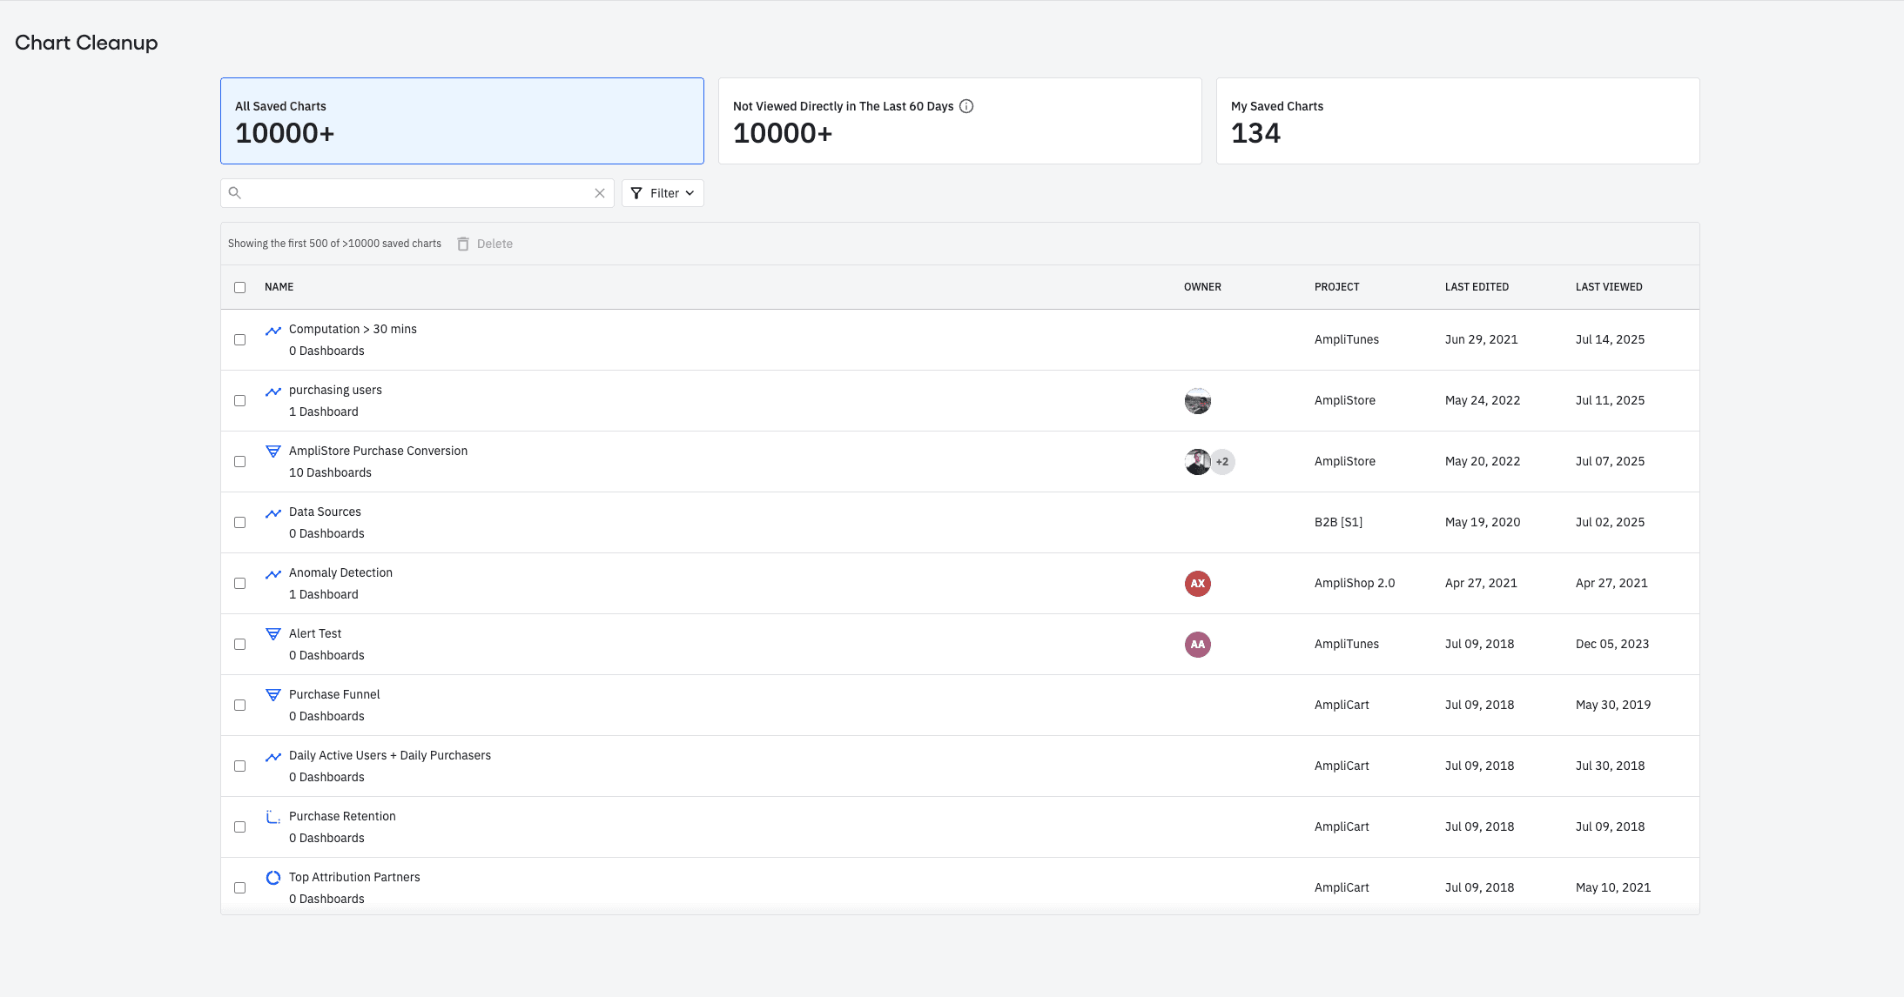Click line chart icon beside Data Sources
This screenshot has height=997, width=1904.
tap(273, 512)
